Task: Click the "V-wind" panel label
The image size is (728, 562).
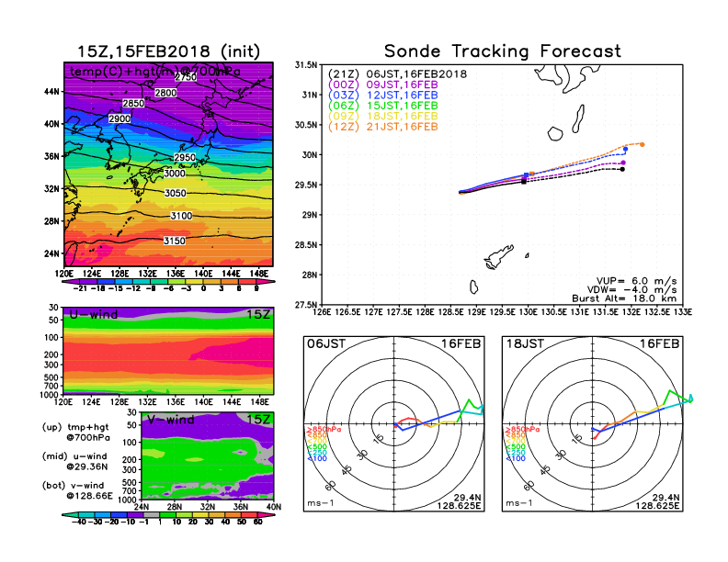Action: coord(171,420)
